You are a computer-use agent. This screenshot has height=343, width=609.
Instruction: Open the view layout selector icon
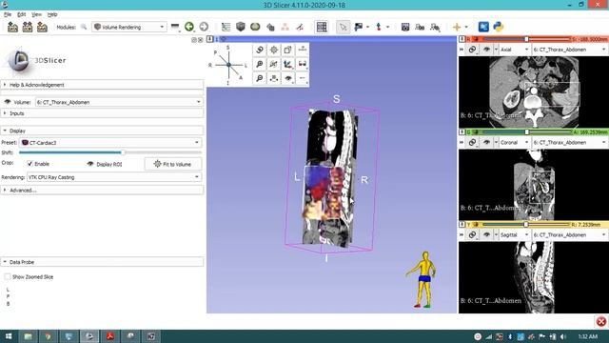[322, 27]
